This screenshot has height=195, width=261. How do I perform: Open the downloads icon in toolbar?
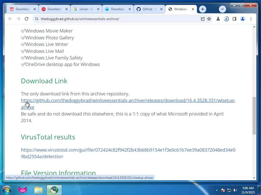click(226, 19)
